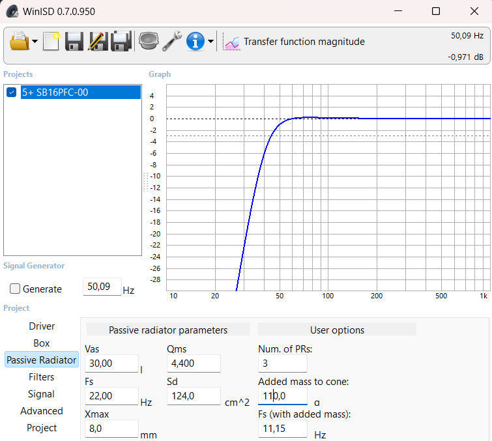
Task: Click the 50,09 Hz cursor readout
Action: (467, 36)
